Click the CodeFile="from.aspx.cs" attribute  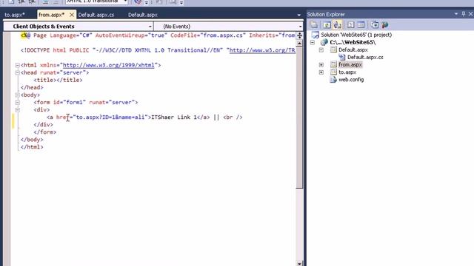point(208,35)
